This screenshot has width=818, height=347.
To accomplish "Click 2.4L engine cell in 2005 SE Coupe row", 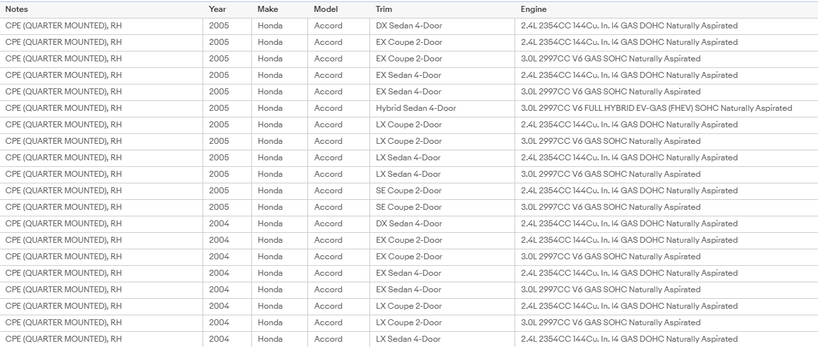I will click(666, 191).
